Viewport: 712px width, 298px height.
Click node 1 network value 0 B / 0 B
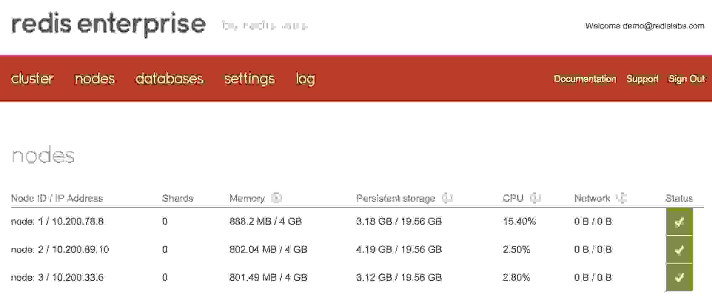tap(593, 221)
